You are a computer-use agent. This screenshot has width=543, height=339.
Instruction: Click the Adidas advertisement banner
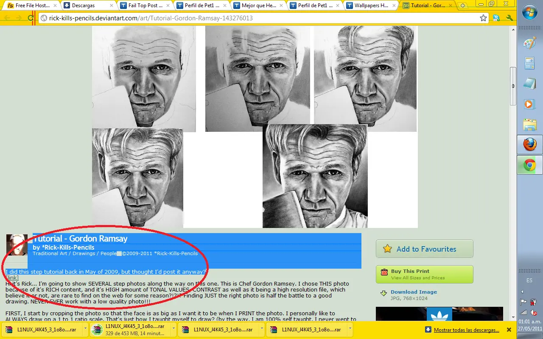click(439, 314)
